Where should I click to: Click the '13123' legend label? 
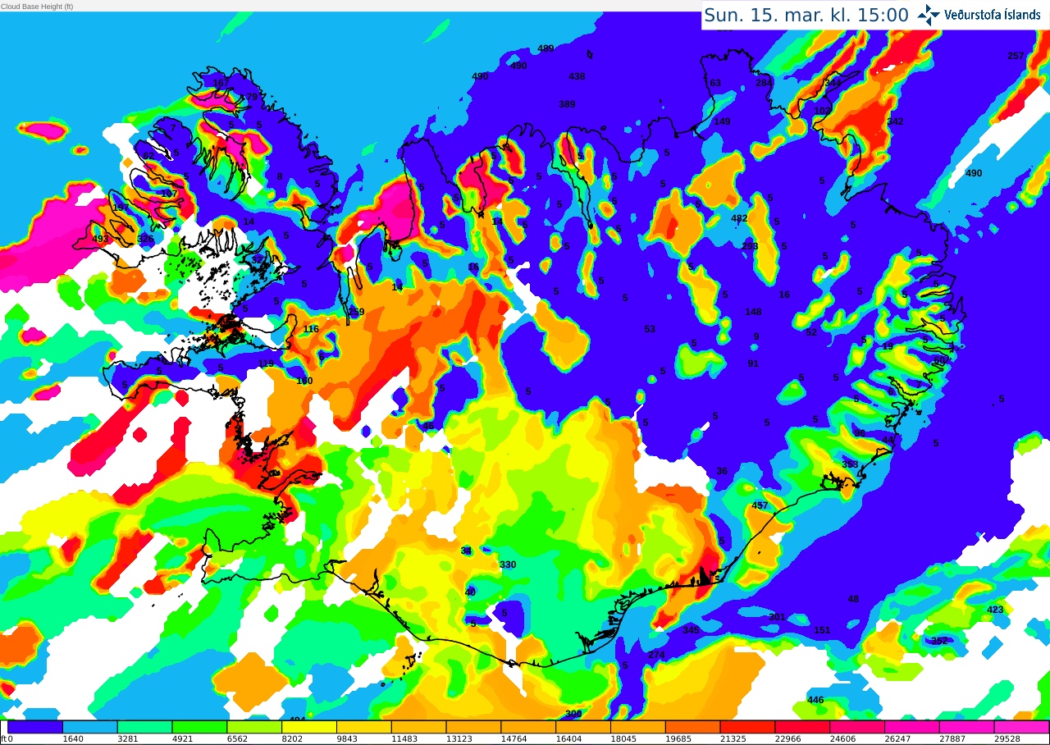tap(459, 739)
